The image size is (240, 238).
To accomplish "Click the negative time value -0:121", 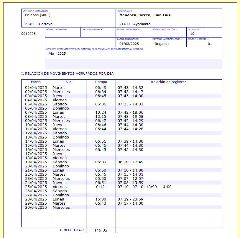I will tap(101, 187).
